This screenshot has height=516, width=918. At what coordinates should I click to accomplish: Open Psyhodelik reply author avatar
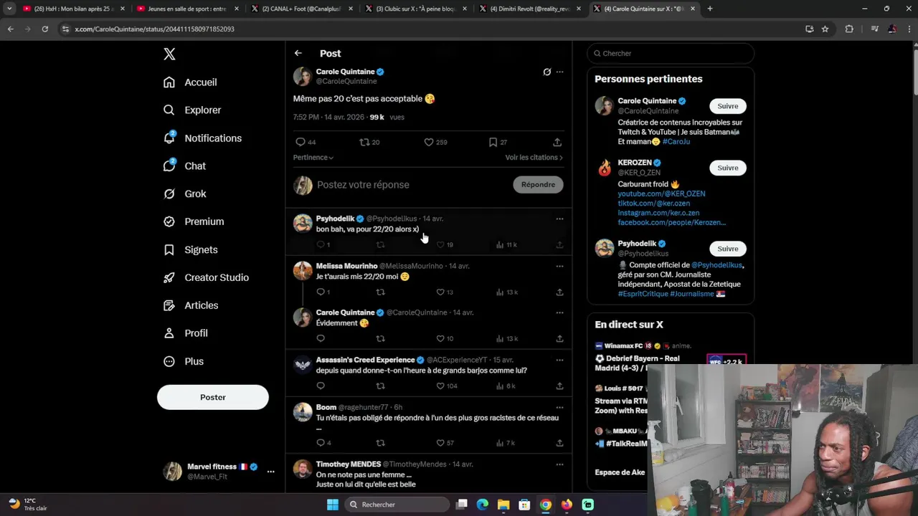tap(303, 223)
